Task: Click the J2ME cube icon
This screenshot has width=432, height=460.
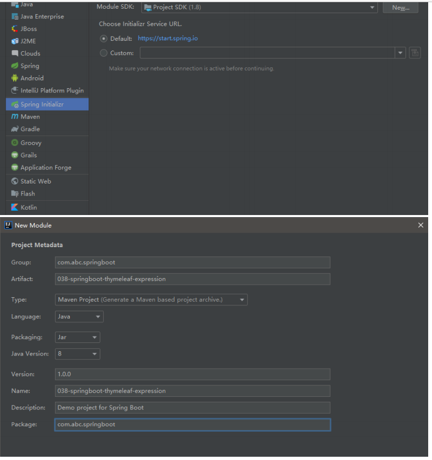Action: 15,41
